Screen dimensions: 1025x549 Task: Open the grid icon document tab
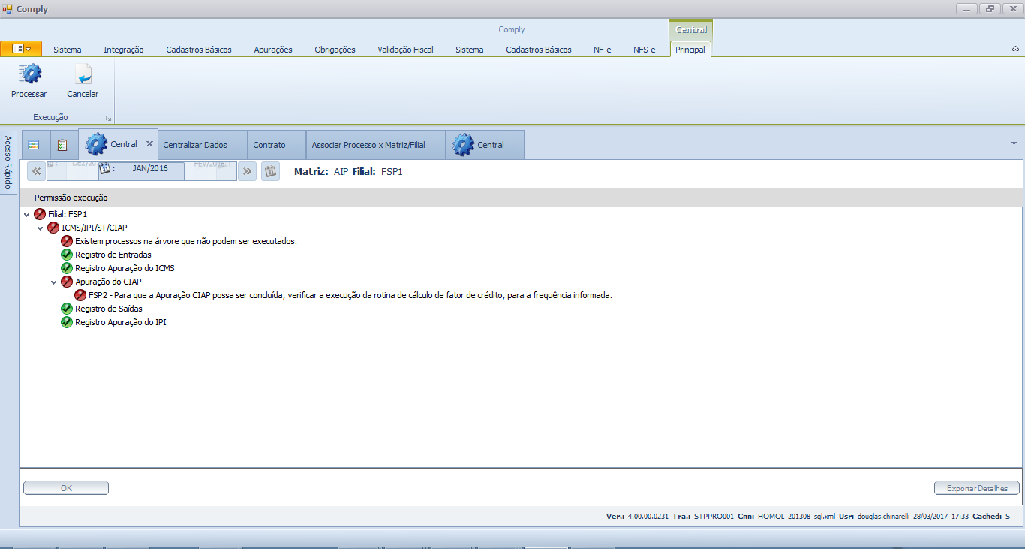point(34,144)
